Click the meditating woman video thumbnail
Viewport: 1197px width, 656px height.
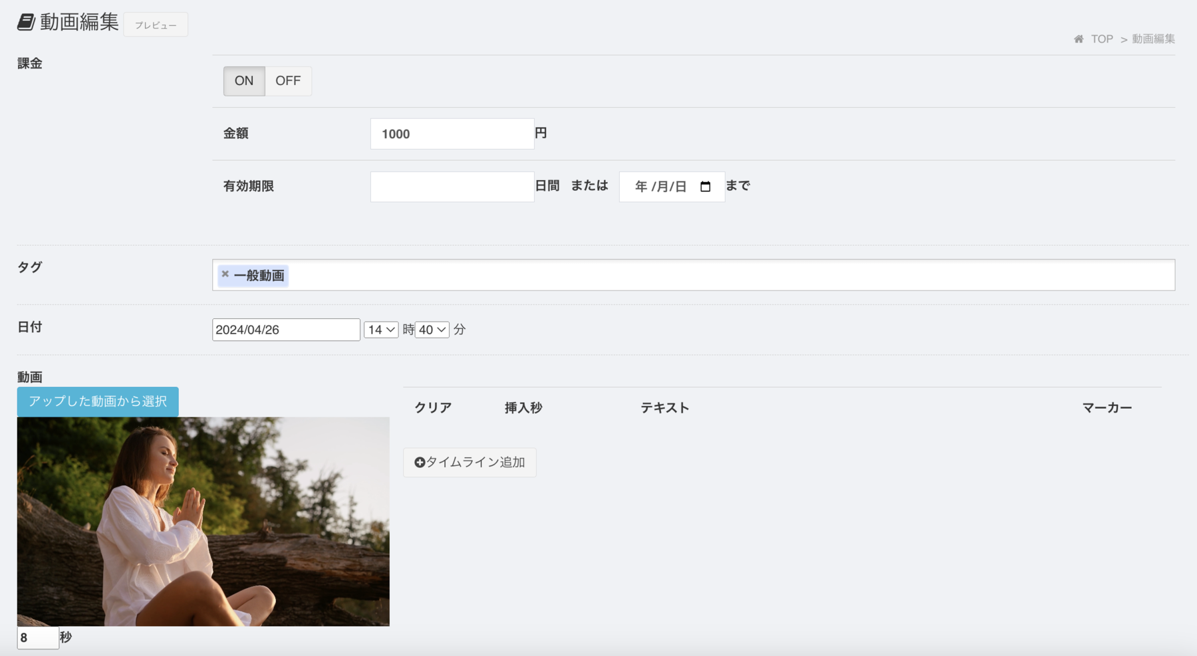203,521
